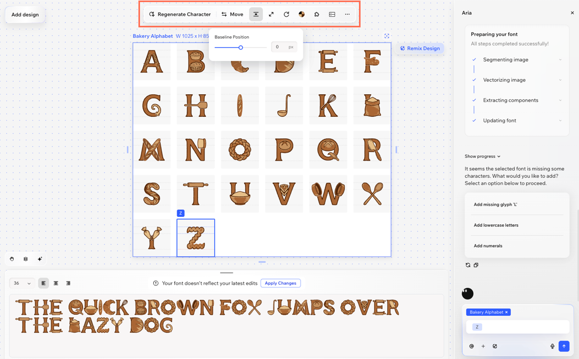Screen dimensions: 579x359
Task: Select the letter Y piping bag glyph
Action: click(152, 238)
